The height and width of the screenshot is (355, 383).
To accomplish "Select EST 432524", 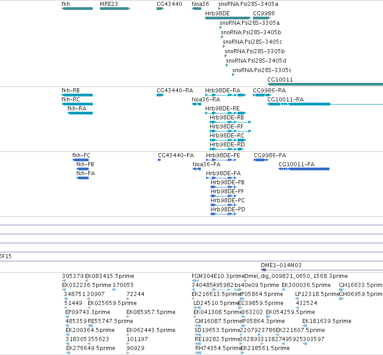I will [x=298, y=308].
